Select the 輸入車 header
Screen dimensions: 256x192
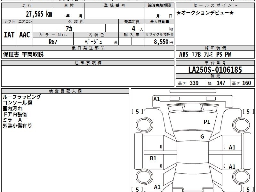132,35
